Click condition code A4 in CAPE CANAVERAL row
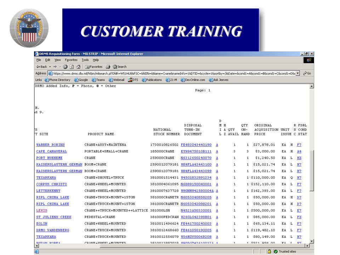This screenshot has height=255, width=340. (x=299, y=151)
